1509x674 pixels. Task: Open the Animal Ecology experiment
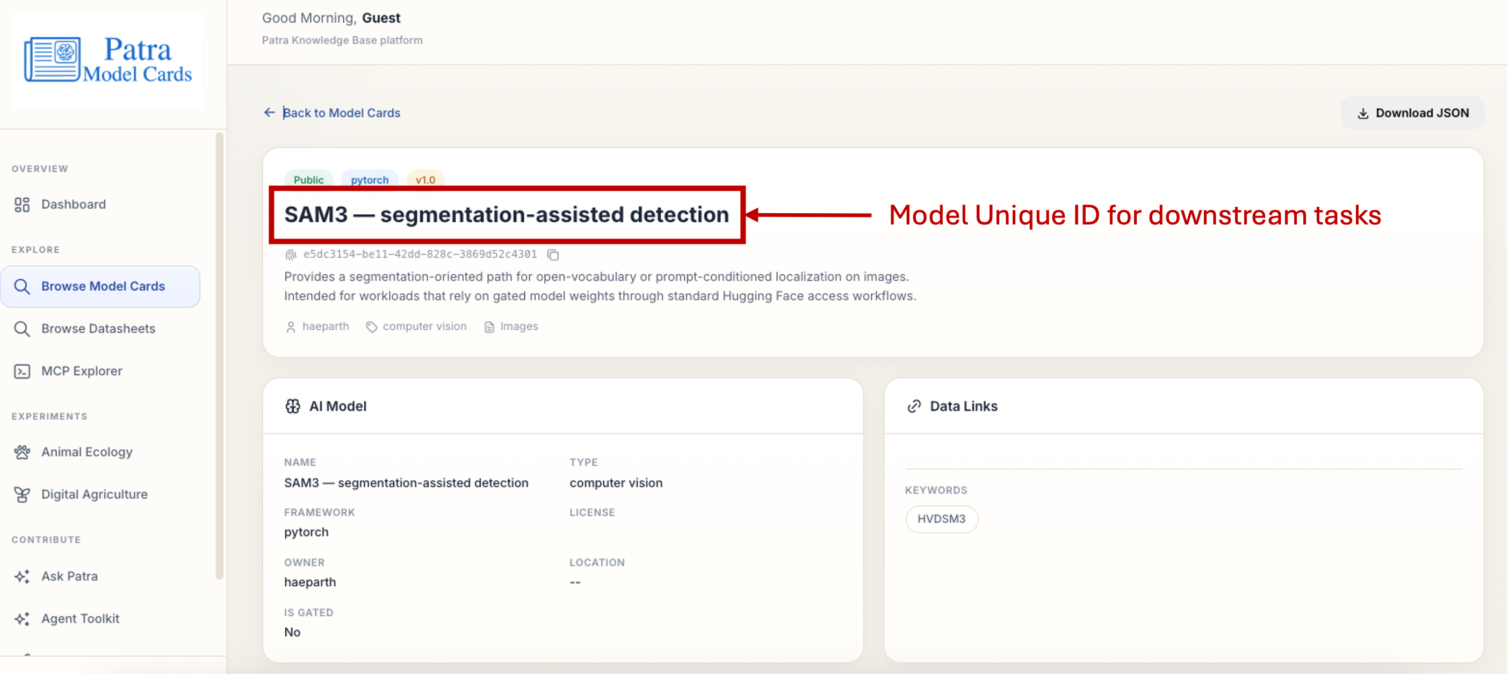(x=86, y=452)
